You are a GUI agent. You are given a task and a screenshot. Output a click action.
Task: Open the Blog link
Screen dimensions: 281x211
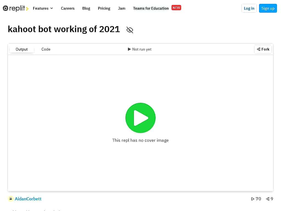86,8
